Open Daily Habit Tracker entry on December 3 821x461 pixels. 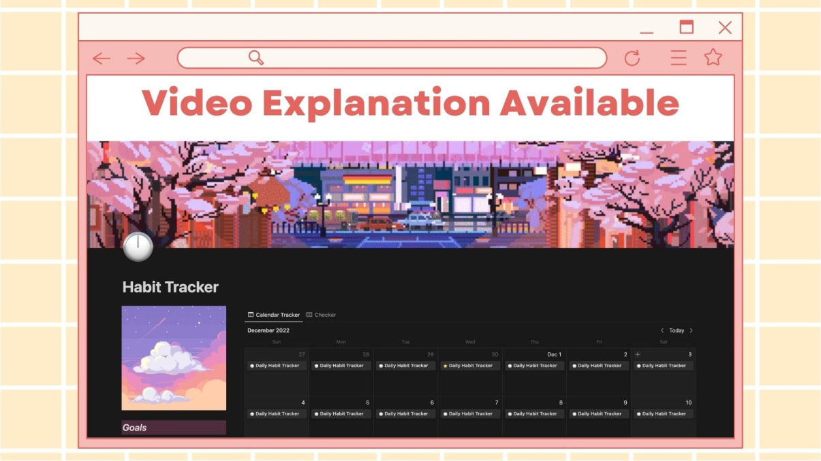[664, 366]
